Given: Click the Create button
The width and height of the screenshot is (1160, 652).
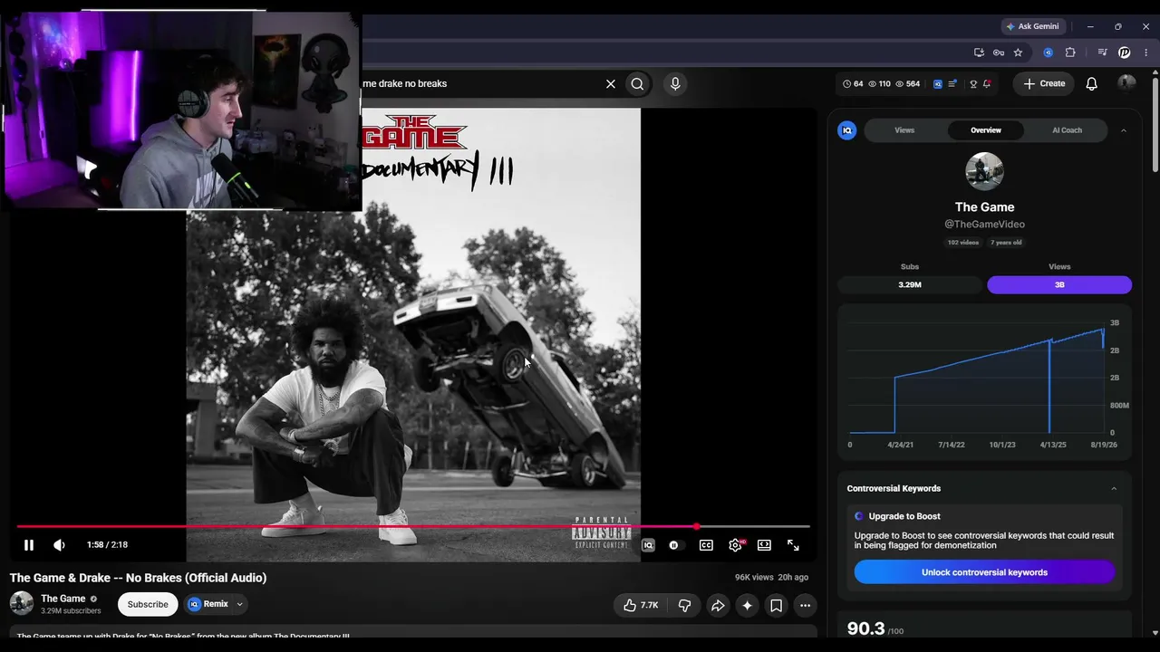Looking at the screenshot, I should (x=1044, y=83).
